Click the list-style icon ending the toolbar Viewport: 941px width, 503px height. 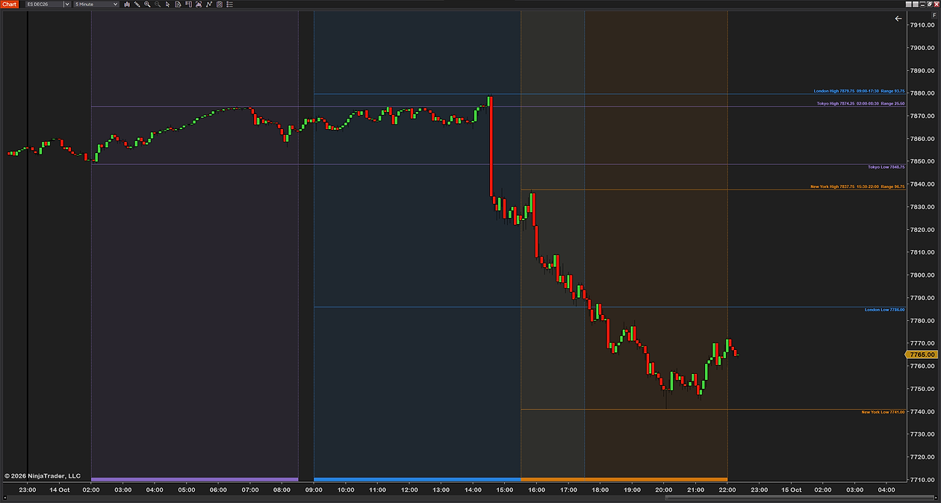[229, 4]
